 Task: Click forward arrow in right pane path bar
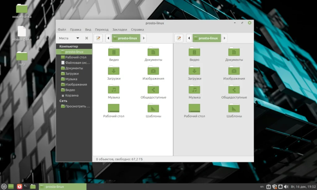(x=224, y=38)
